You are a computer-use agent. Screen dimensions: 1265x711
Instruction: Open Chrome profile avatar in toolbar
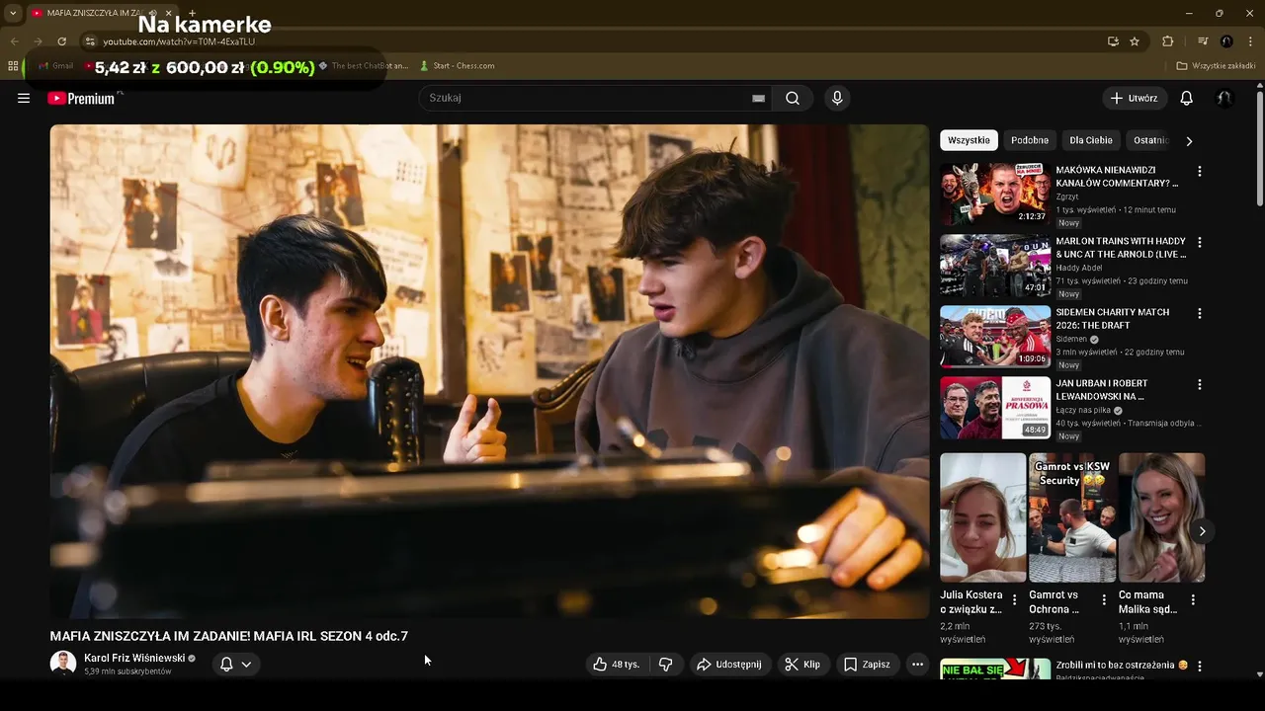(x=1226, y=41)
